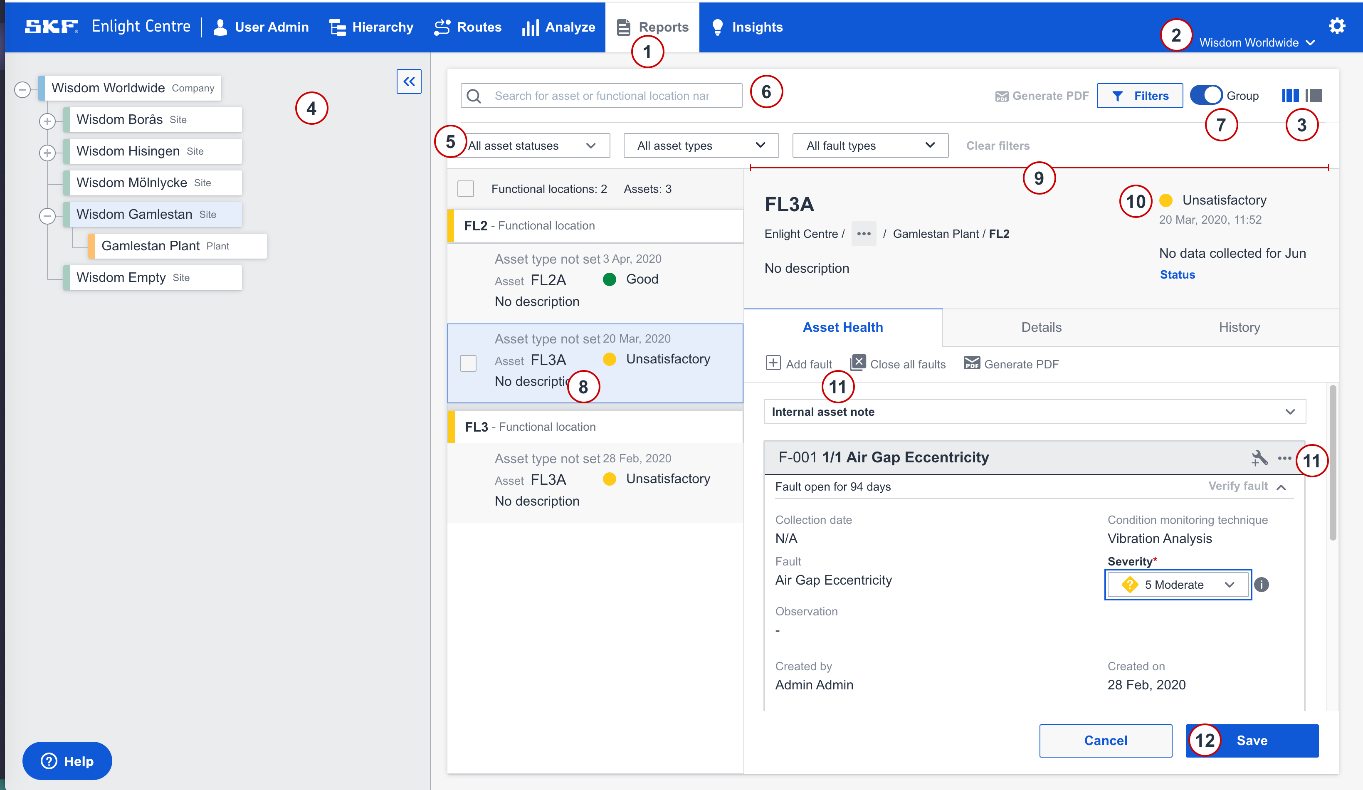Open the Wisdom Worldwide account dropdown
The image size is (1363, 790).
1257,43
